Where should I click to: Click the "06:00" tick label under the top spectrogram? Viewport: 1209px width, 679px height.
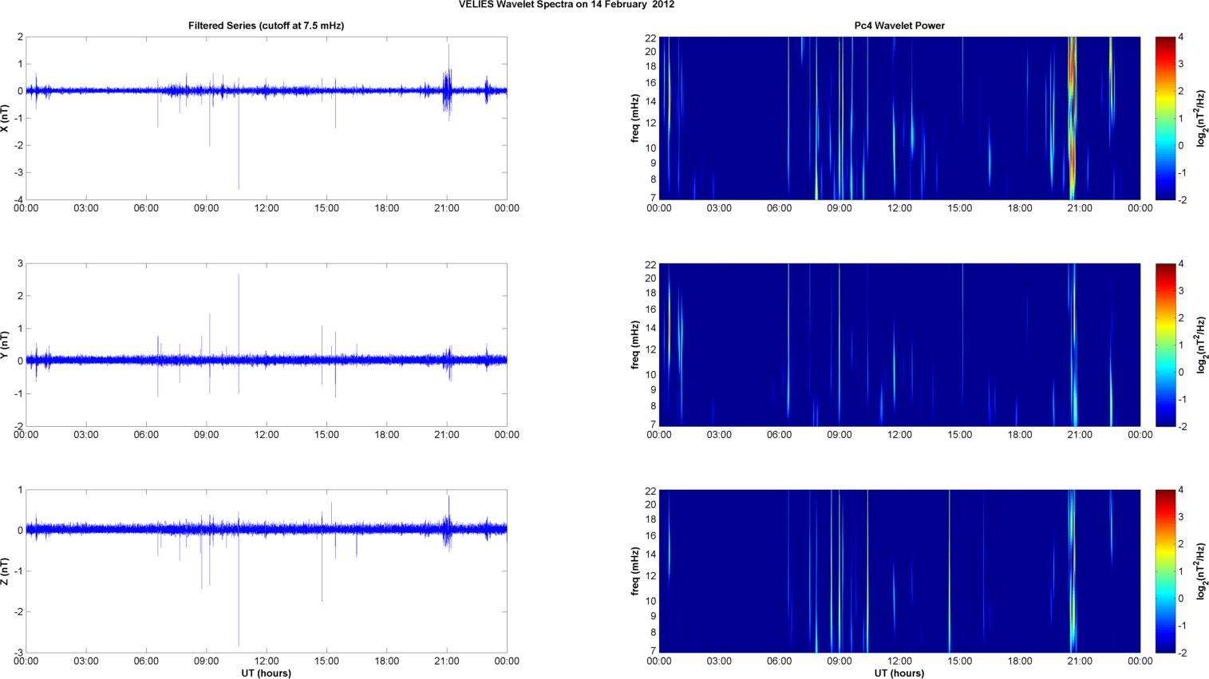[780, 208]
